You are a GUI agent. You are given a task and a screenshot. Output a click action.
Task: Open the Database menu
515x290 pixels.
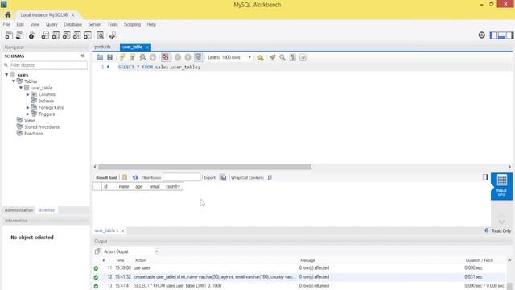click(x=73, y=24)
